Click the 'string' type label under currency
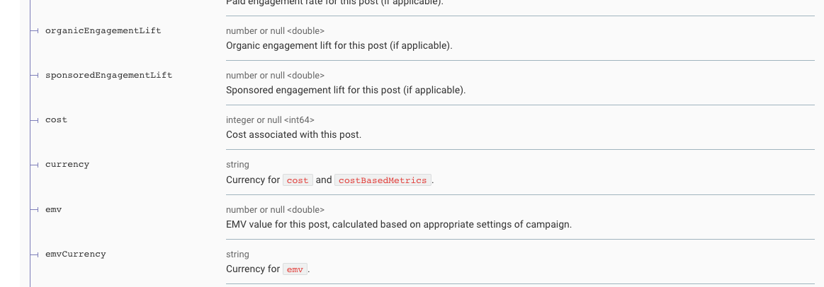The image size is (824, 287). point(237,165)
